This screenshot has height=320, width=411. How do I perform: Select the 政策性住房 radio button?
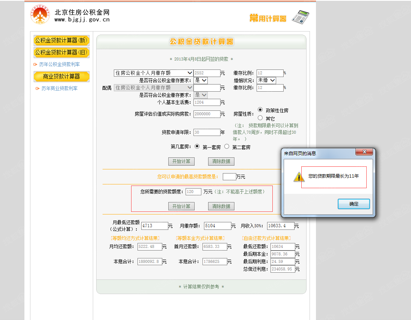pos(260,110)
